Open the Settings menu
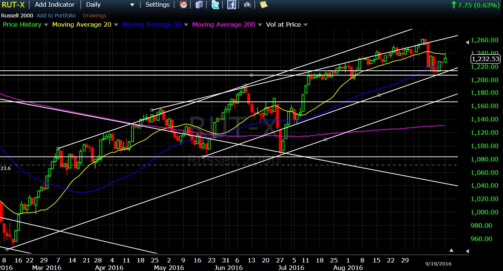 (157, 5)
